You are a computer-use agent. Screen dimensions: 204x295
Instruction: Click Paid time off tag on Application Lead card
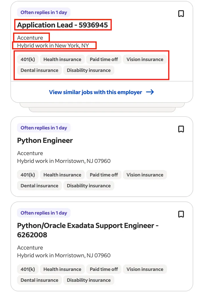pos(104,60)
